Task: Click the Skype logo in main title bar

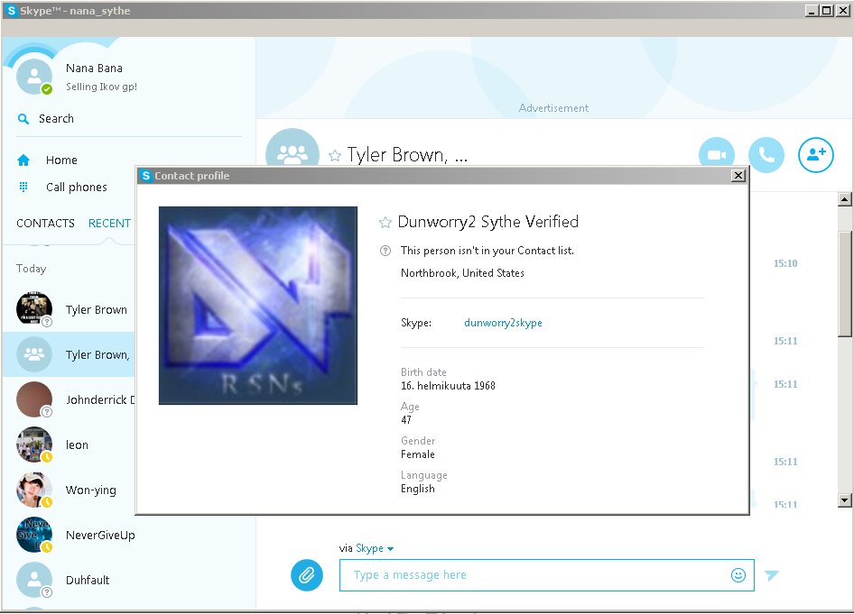Action: (x=11, y=10)
